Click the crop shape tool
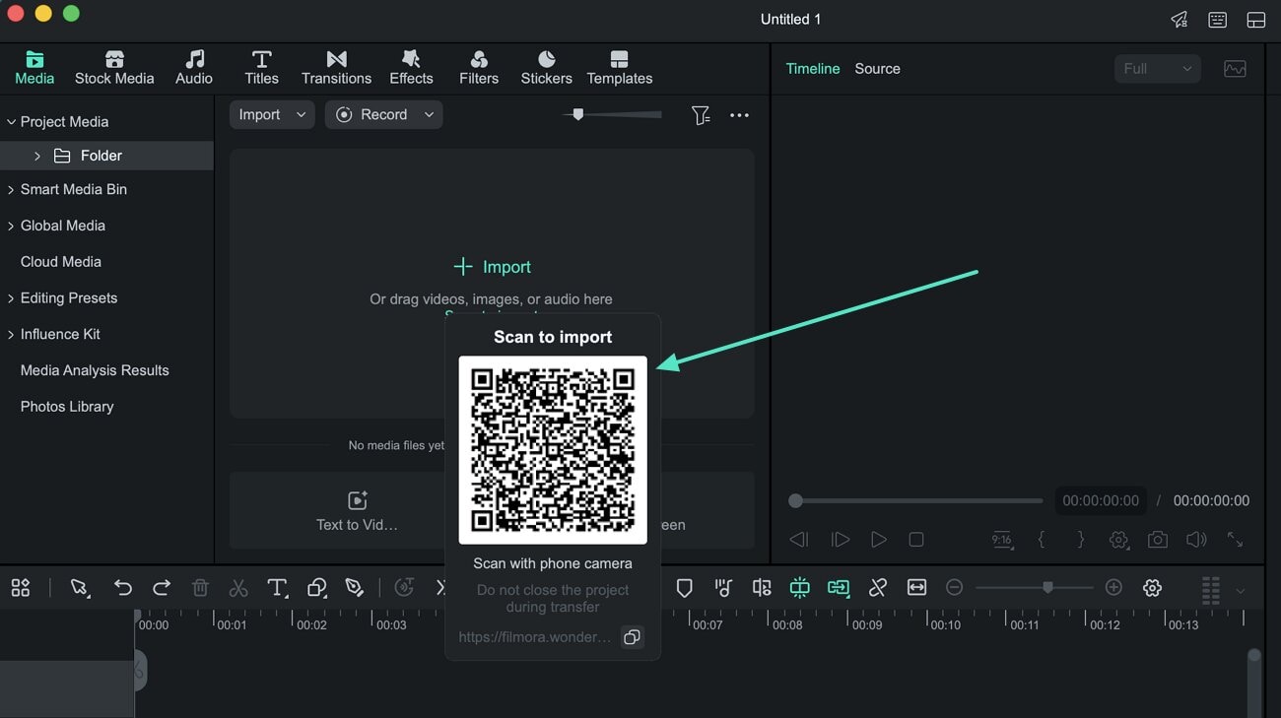The width and height of the screenshot is (1281, 718). tap(316, 588)
